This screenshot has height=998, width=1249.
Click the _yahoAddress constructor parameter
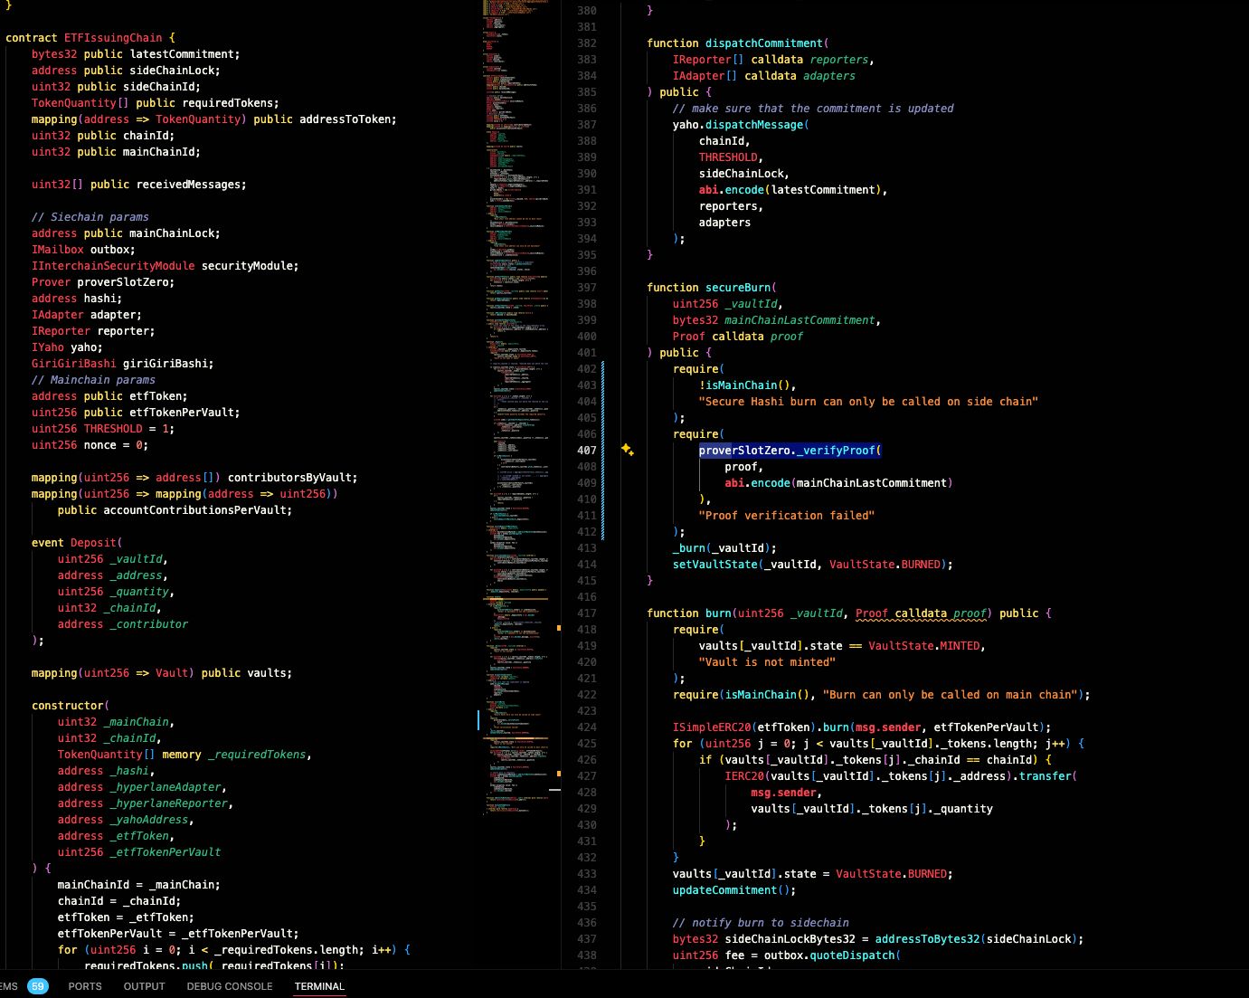tap(149, 820)
